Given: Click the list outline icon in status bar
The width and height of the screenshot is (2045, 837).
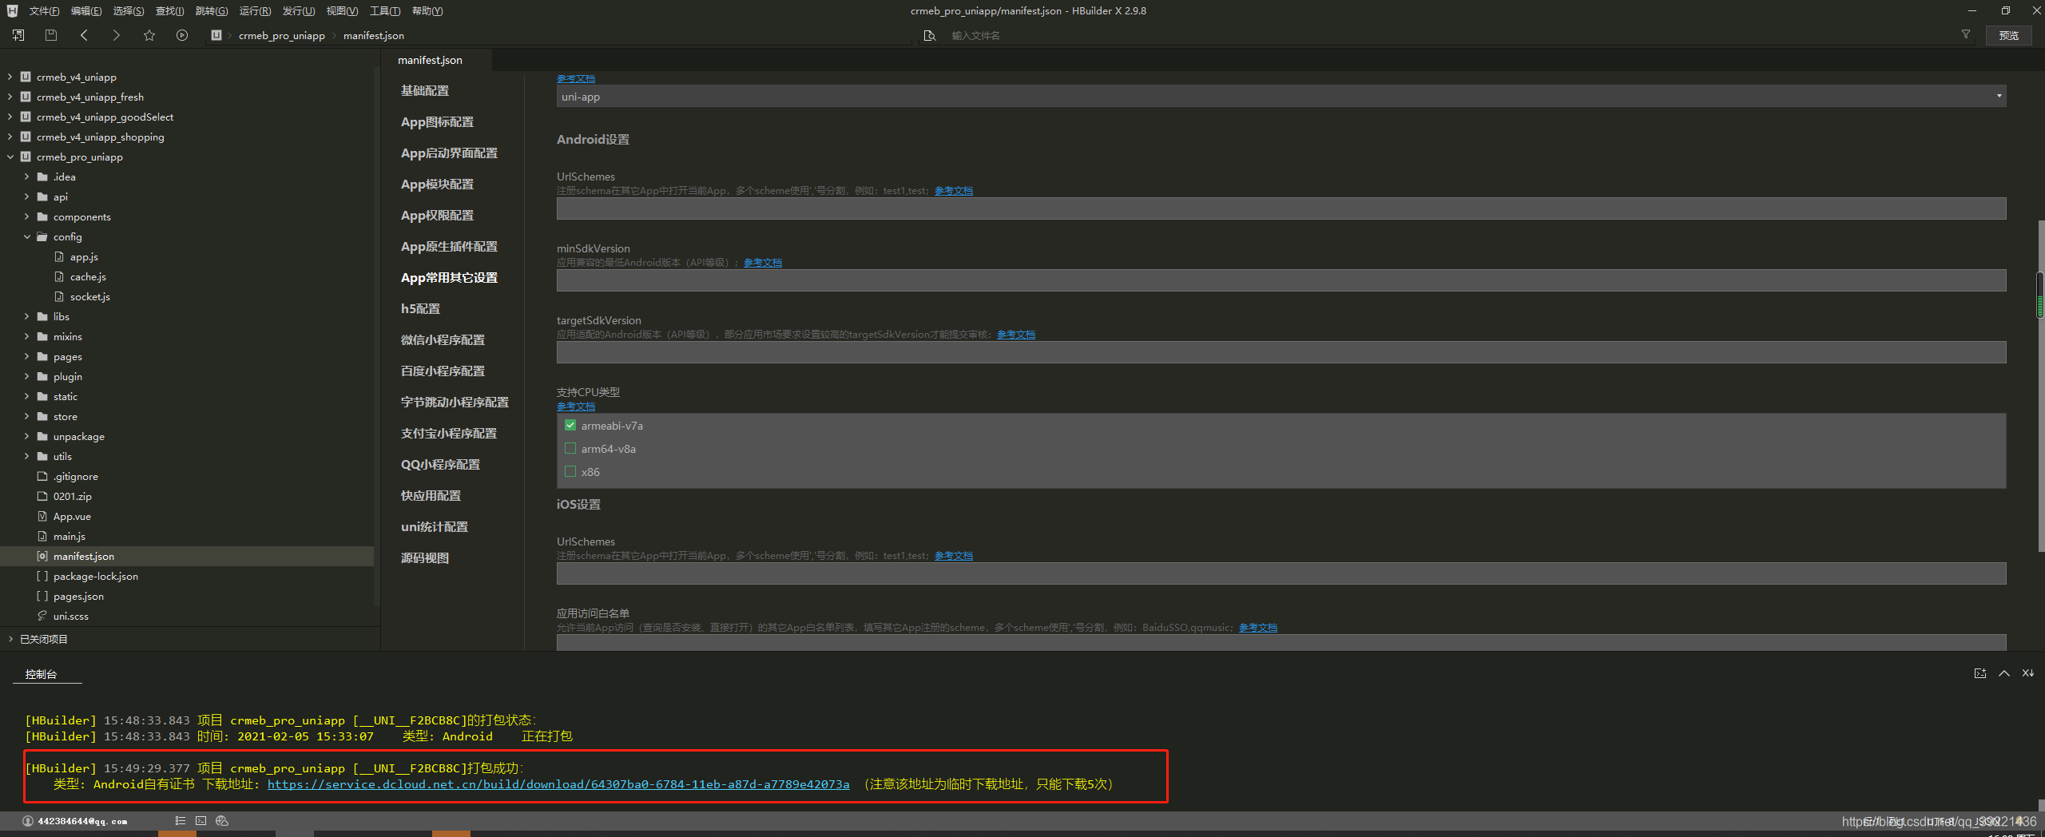Looking at the screenshot, I should pos(181,821).
